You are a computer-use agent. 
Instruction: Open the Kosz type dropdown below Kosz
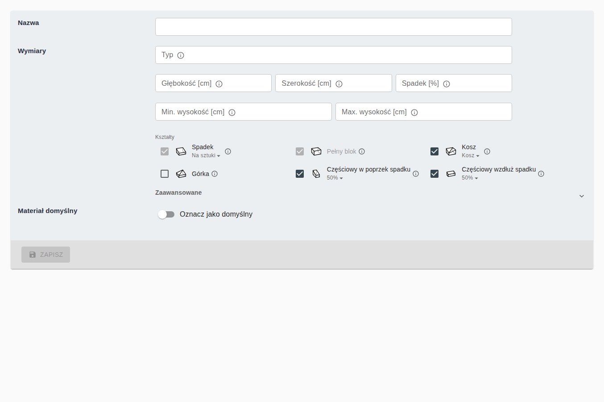pos(471,155)
